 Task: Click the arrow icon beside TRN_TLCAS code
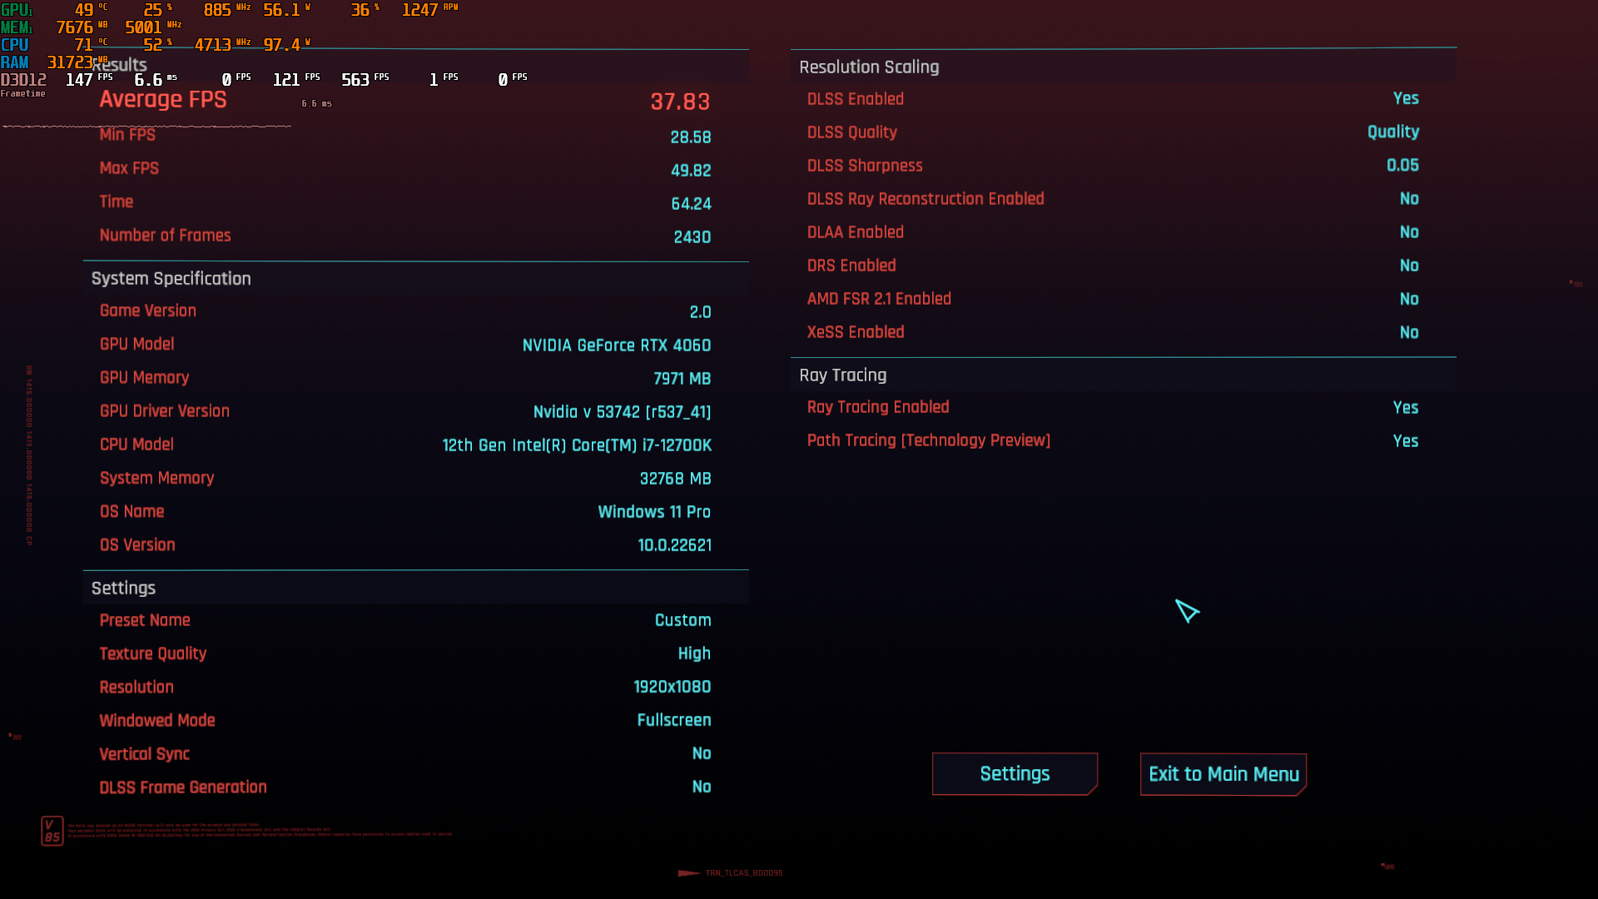pos(688,873)
